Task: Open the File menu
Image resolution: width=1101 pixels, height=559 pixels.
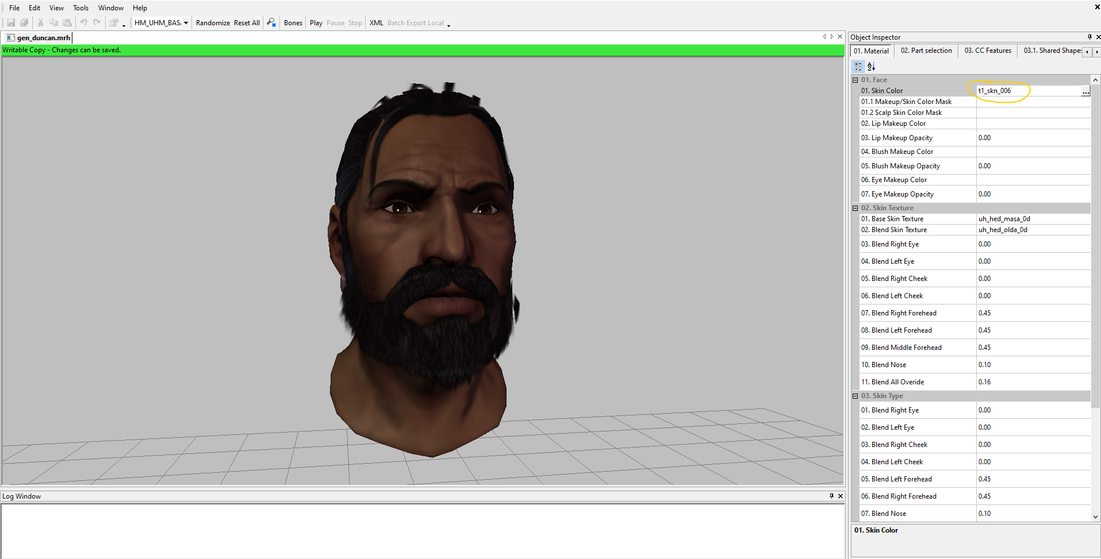Action: click(x=14, y=8)
